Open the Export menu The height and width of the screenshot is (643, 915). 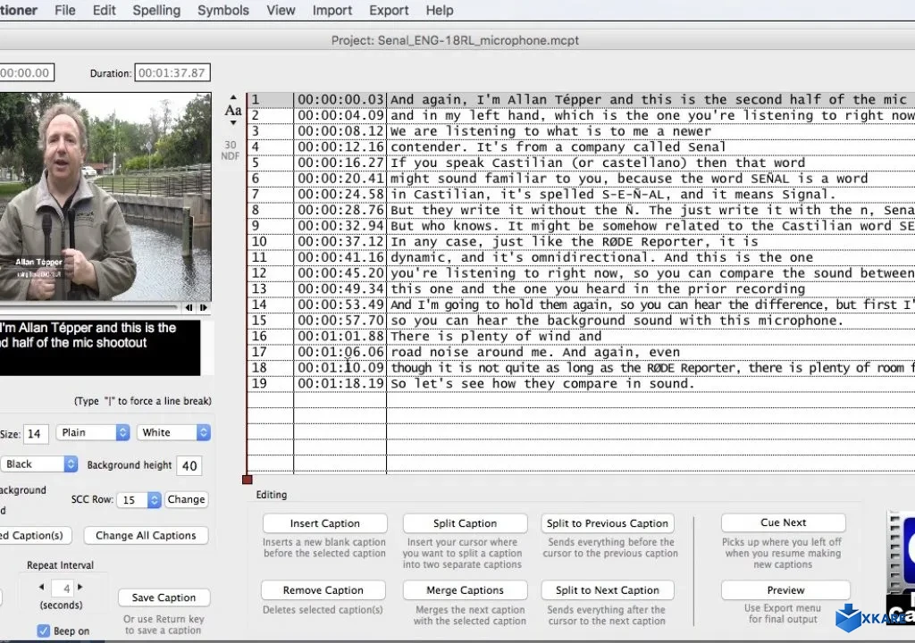388,11
